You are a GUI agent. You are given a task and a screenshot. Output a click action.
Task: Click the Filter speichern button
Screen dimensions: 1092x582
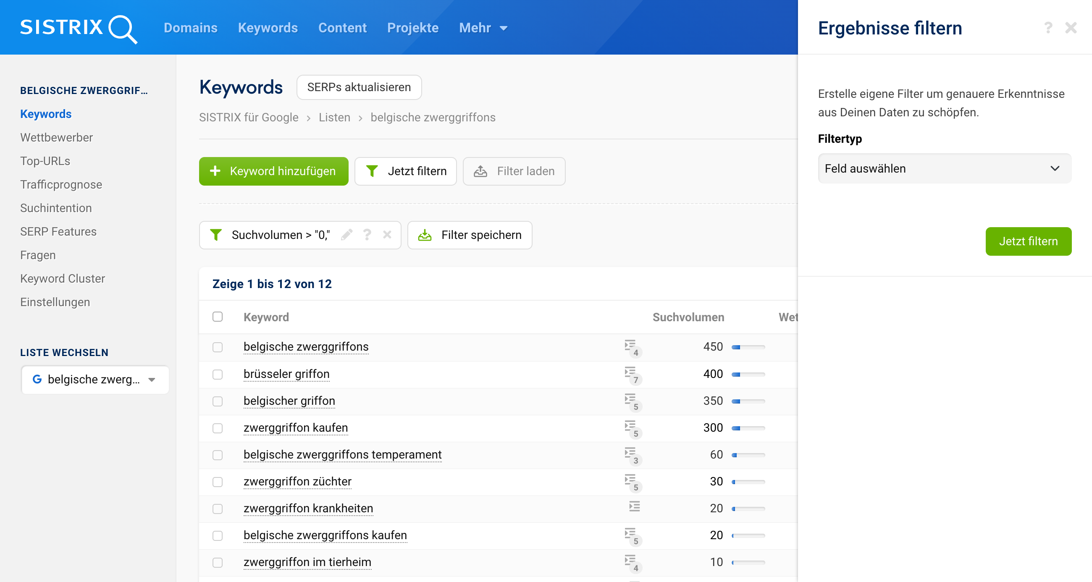click(x=470, y=235)
